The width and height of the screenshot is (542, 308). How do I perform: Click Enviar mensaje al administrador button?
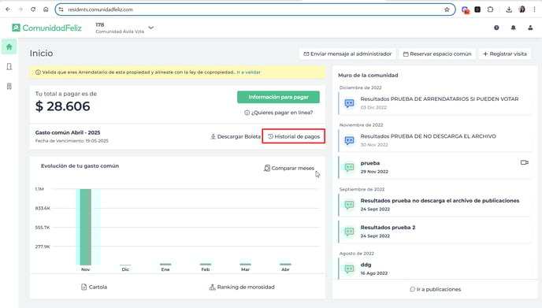(x=347, y=54)
